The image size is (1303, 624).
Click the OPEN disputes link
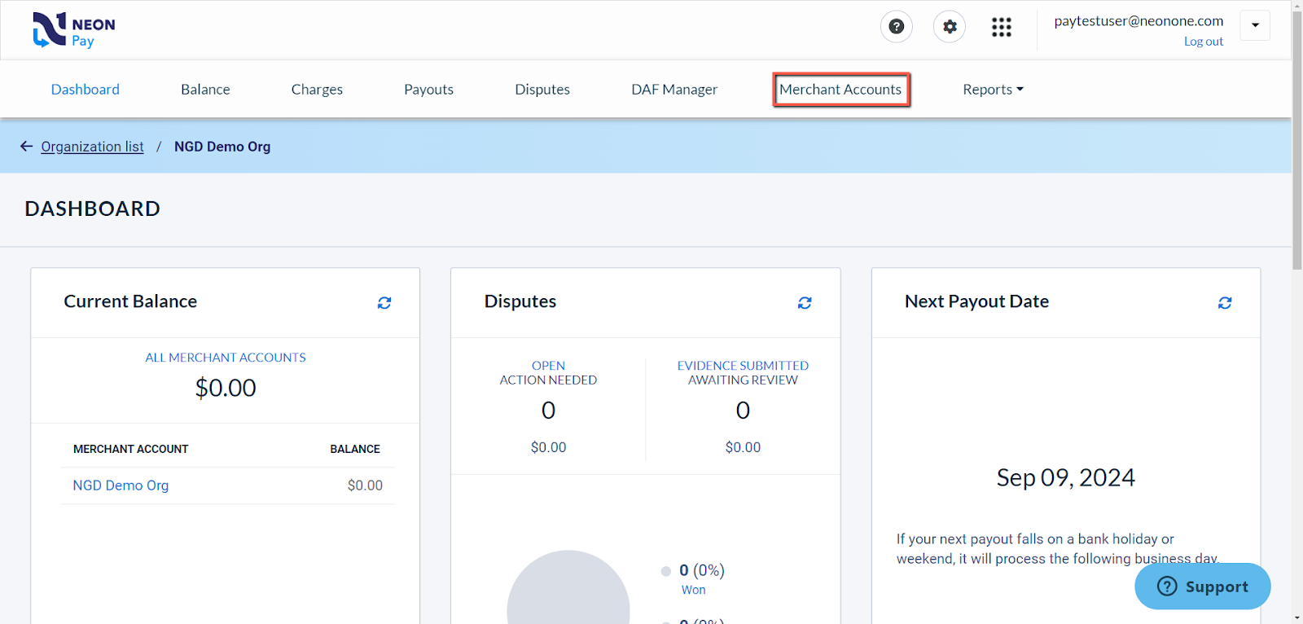click(548, 366)
